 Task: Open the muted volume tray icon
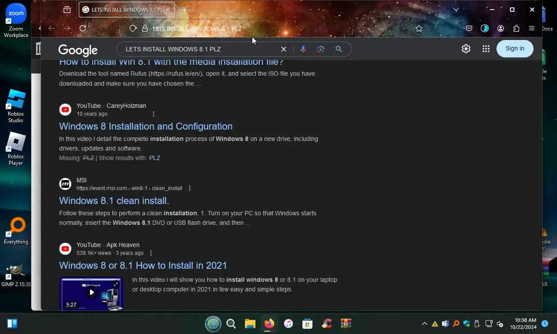pyautogui.click(x=500, y=324)
